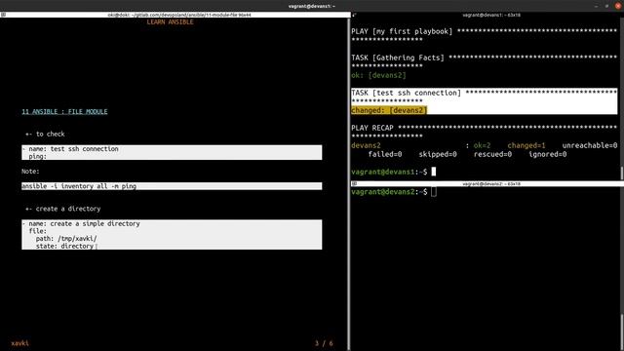The height and width of the screenshot is (351, 624).
Task: Click '- name: create a simple directory' line
Action: coord(81,223)
